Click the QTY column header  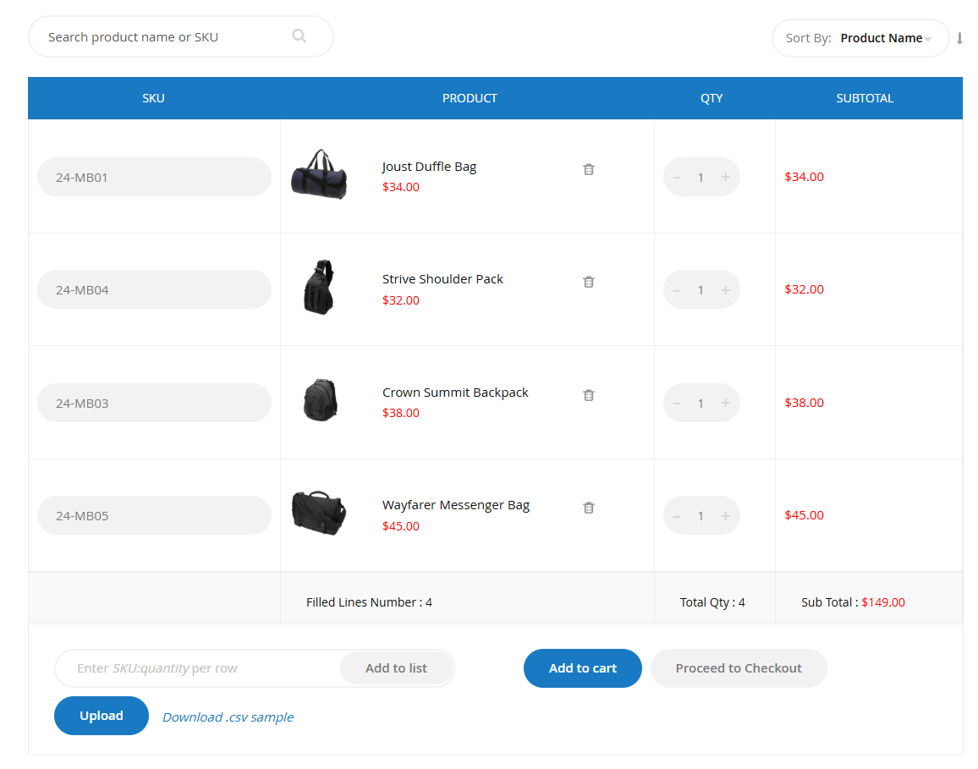click(x=712, y=98)
